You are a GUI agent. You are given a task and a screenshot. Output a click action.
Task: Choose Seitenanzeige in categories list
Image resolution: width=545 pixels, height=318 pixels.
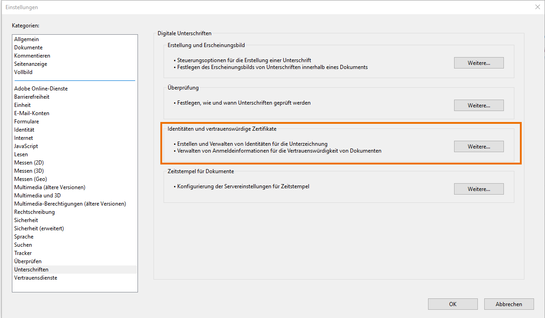[31, 64]
